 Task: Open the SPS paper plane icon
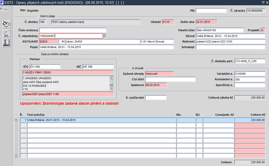tap(7, 33)
